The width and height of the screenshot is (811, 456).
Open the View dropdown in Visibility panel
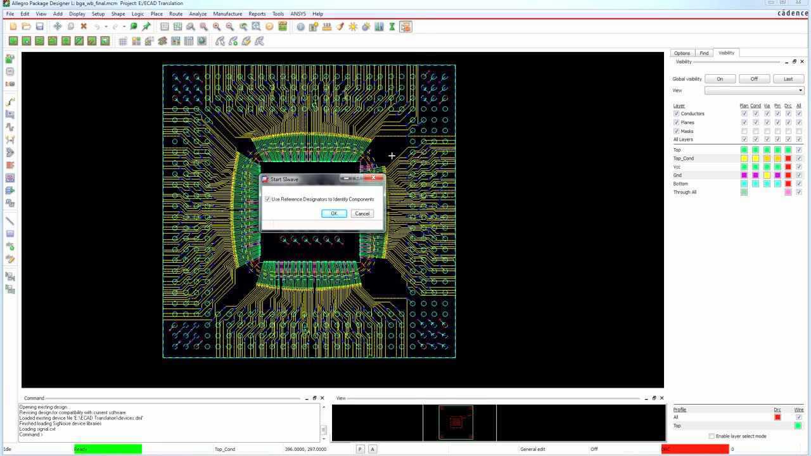(x=799, y=90)
